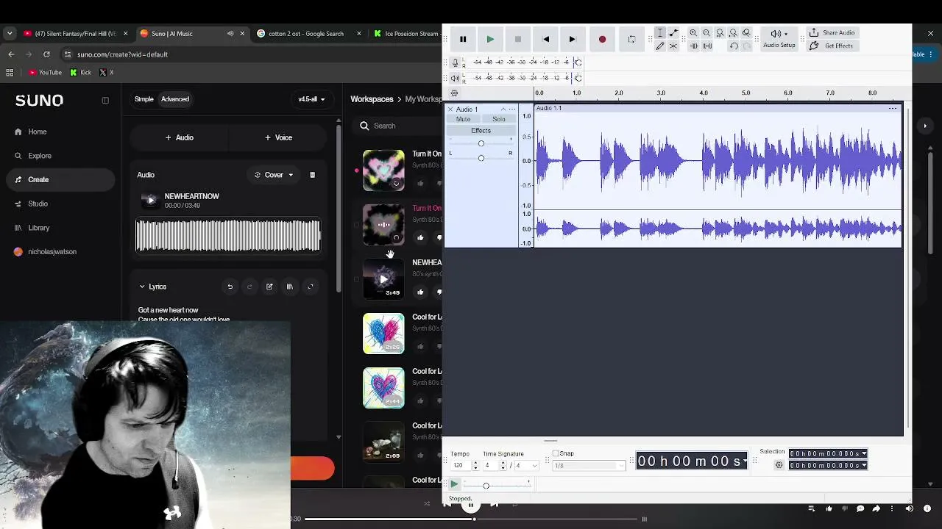Play the NEWHEARTNOW audio clip
Viewport: 942px width, 529px height.
point(150,201)
